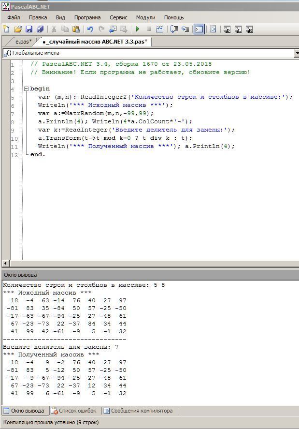299x429 pixels.
Task: Click the navigate backward toolbar icon
Action: [113, 29]
